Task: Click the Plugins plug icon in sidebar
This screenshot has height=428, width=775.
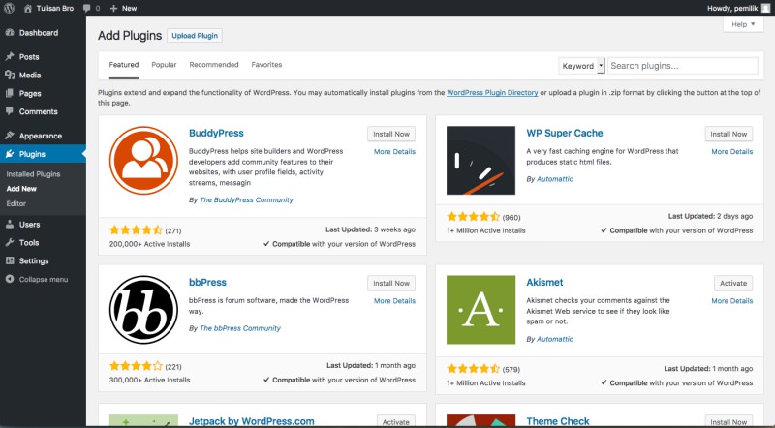Action: 10,154
